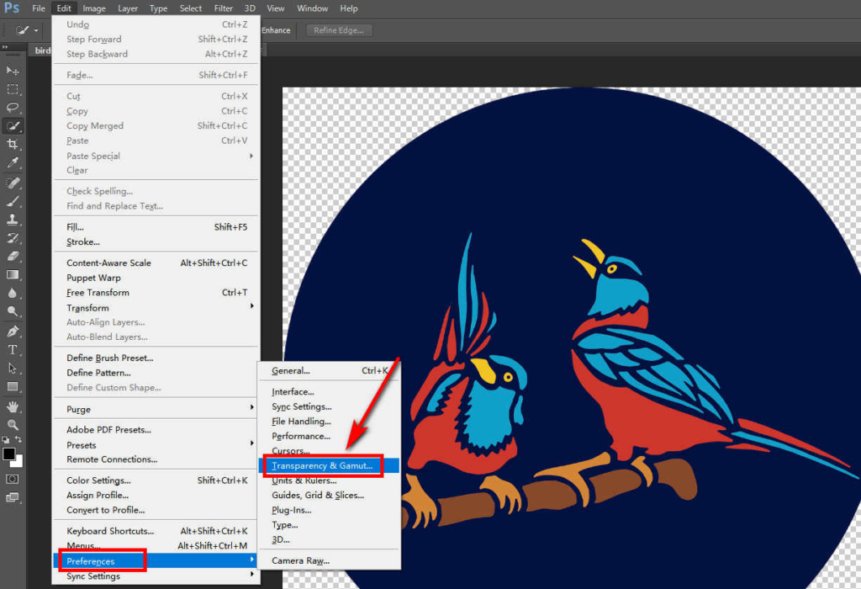Select the Lasso tool

coord(12,108)
